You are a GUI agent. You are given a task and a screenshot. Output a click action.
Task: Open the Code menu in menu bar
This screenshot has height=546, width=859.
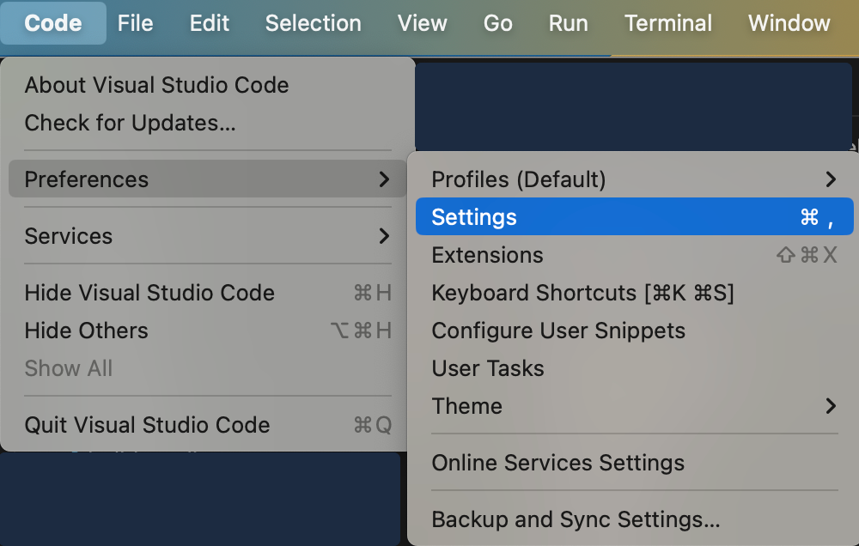point(53,23)
